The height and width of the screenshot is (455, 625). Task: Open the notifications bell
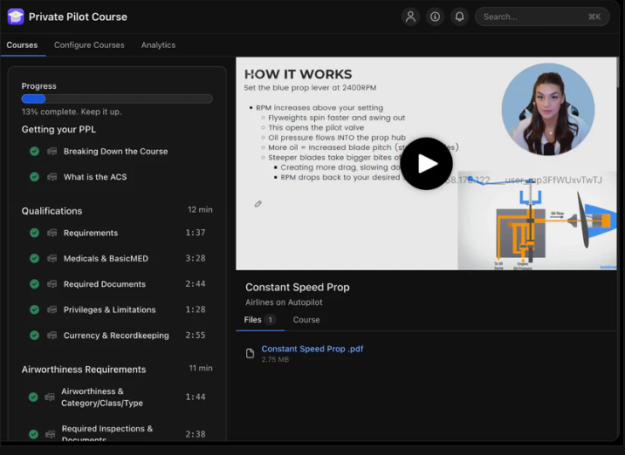click(x=459, y=17)
